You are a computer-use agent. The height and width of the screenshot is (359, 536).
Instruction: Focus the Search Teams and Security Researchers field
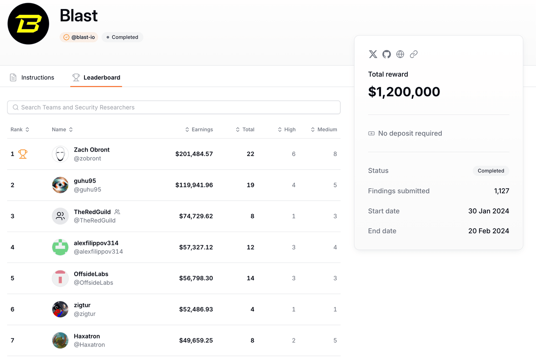click(179, 107)
